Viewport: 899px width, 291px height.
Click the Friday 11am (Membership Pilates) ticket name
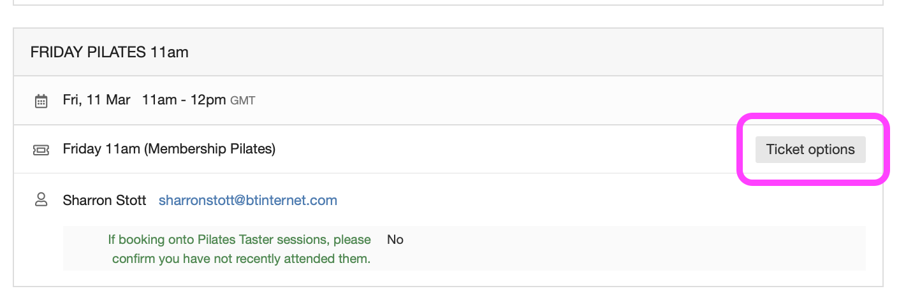tap(169, 150)
